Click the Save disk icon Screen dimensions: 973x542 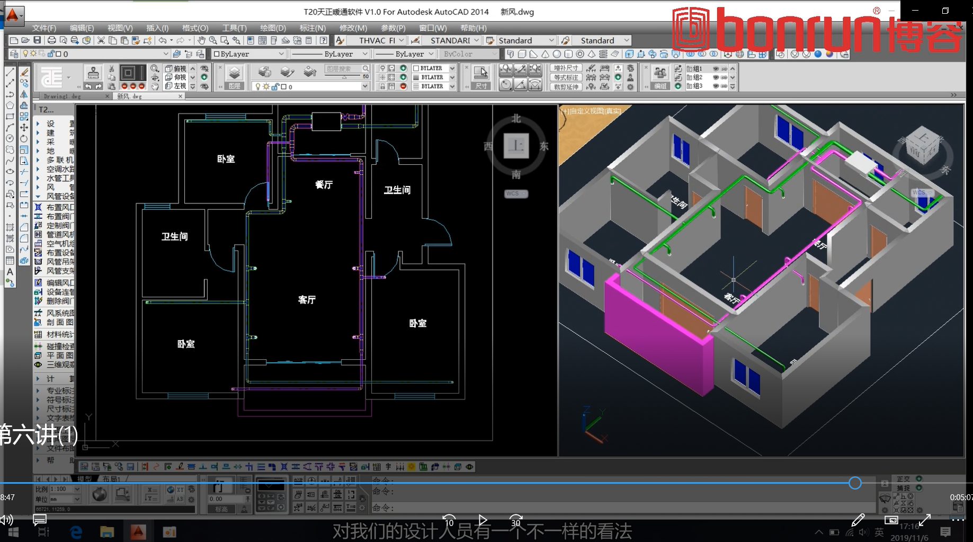coord(37,40)
